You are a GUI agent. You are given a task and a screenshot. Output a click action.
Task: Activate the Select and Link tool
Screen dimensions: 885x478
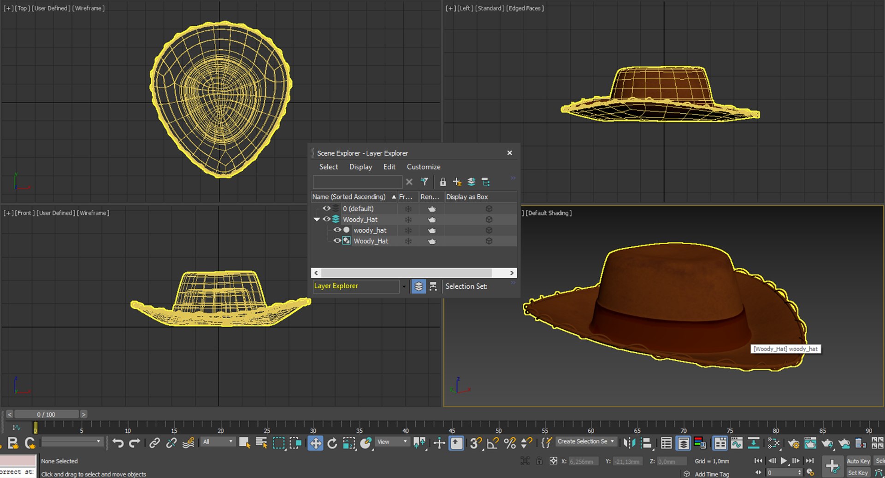(x=154, y=443)
